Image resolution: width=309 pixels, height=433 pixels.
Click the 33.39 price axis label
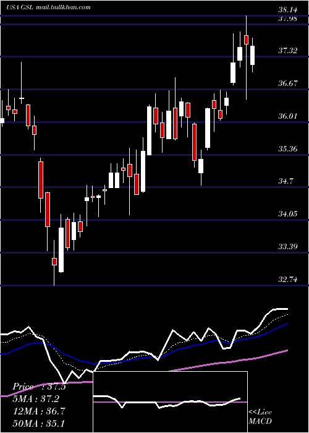pyautogui.click(x=287, y=246)
